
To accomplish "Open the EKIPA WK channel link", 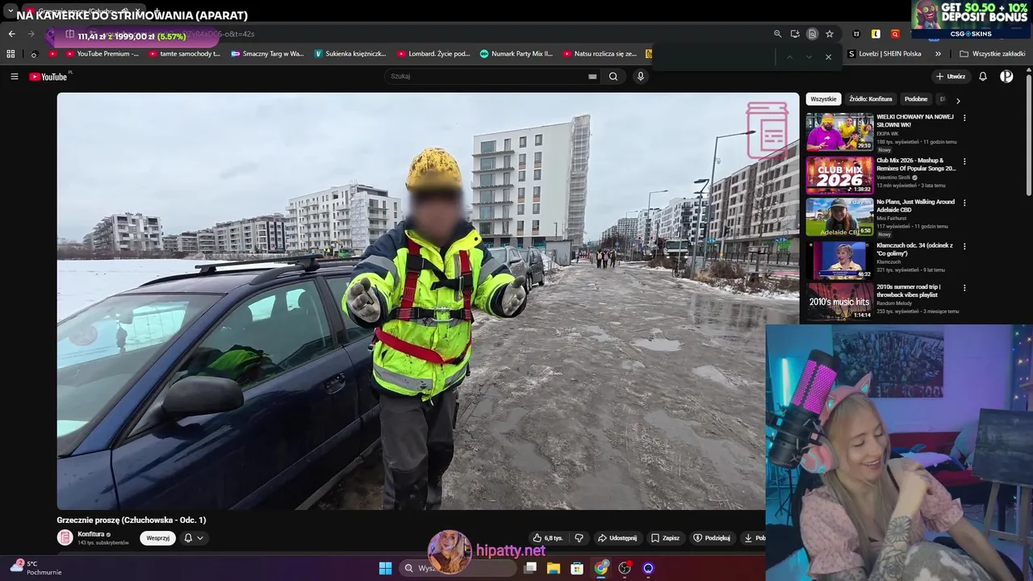I will coord(889,133).
